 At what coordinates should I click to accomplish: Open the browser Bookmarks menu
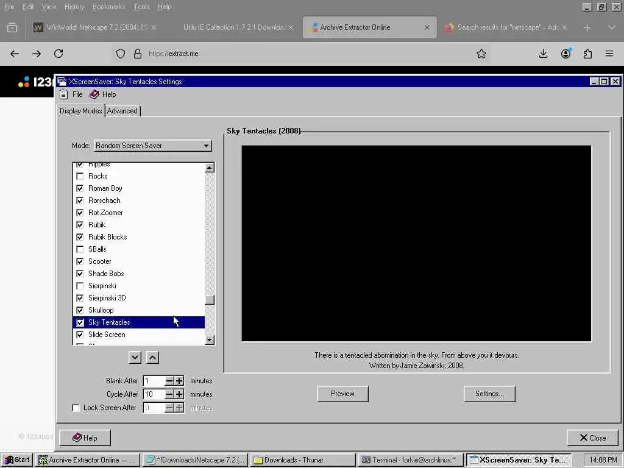tap(108, 7)
